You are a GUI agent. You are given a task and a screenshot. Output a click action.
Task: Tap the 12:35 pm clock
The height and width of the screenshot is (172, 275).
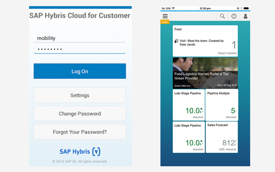(205, 8)
